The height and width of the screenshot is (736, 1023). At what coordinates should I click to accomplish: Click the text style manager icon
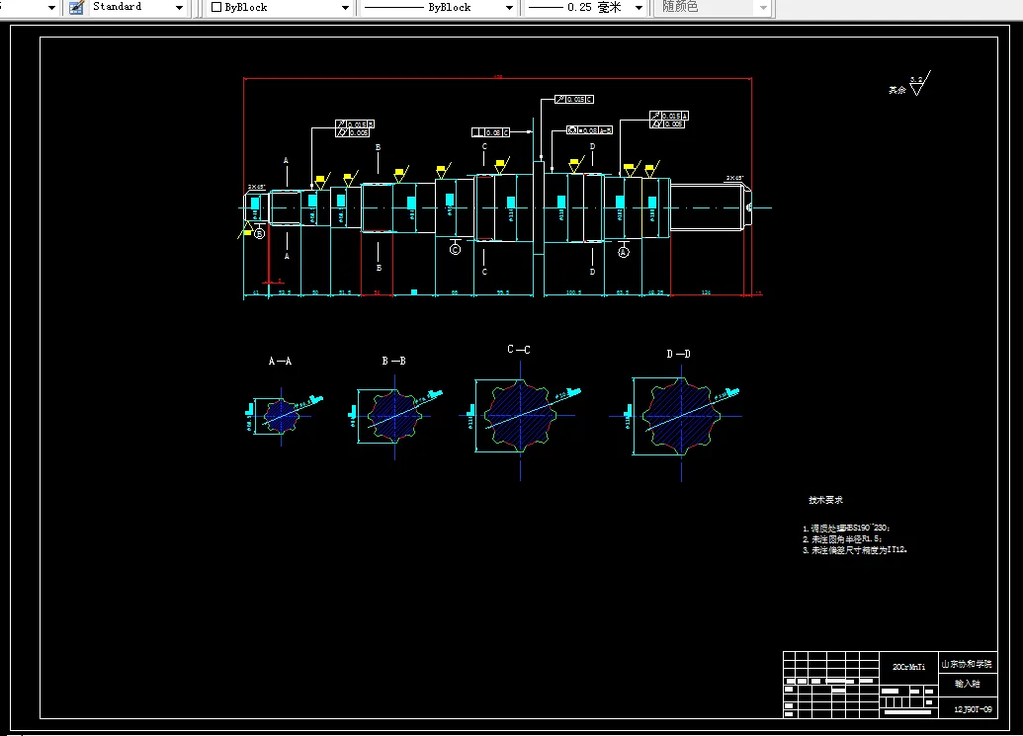pyautogui.click(x=76, y=7)
